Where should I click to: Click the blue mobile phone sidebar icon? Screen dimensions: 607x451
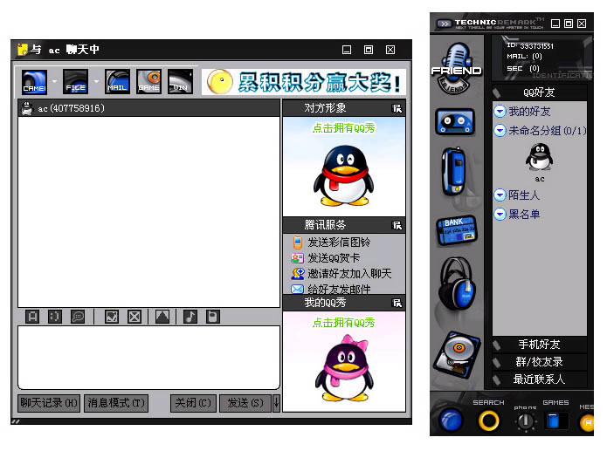point(453,171)
